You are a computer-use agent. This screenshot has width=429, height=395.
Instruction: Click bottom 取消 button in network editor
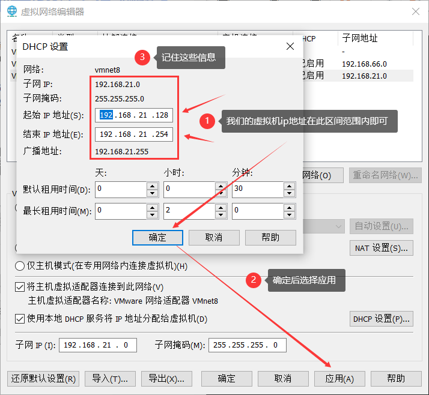point(283,379)
